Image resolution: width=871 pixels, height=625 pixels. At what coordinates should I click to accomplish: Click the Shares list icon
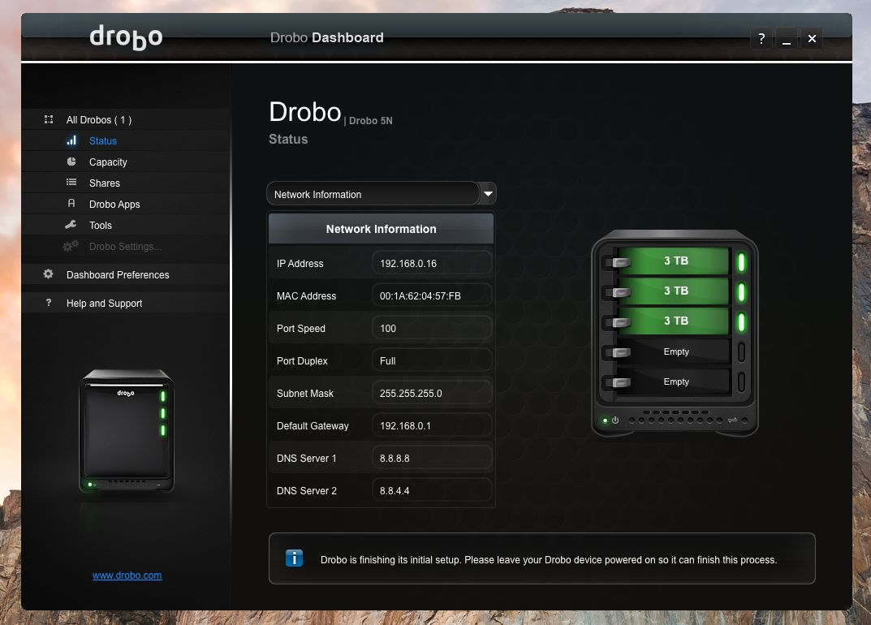coord(71,183)
